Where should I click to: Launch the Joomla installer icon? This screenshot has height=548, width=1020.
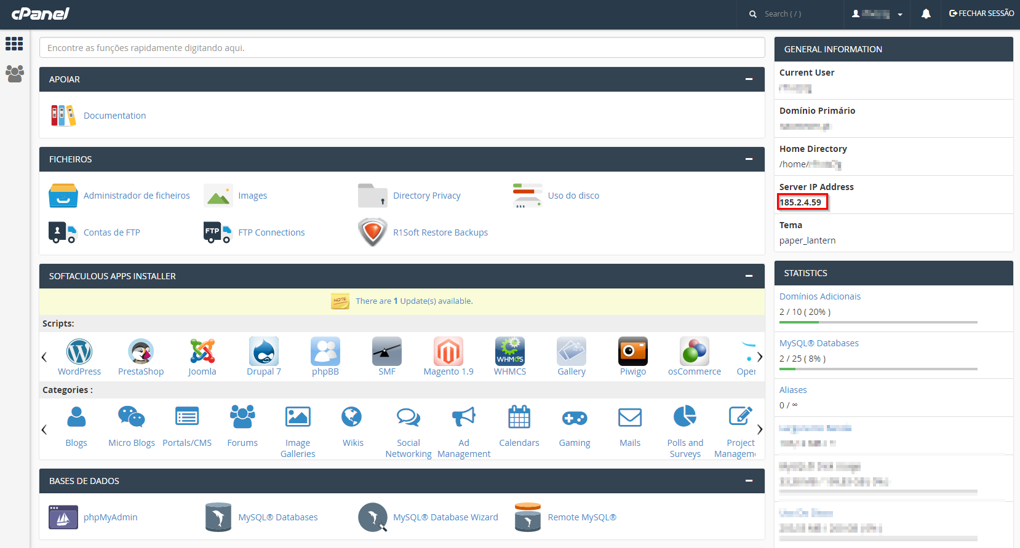coord(202,352)
